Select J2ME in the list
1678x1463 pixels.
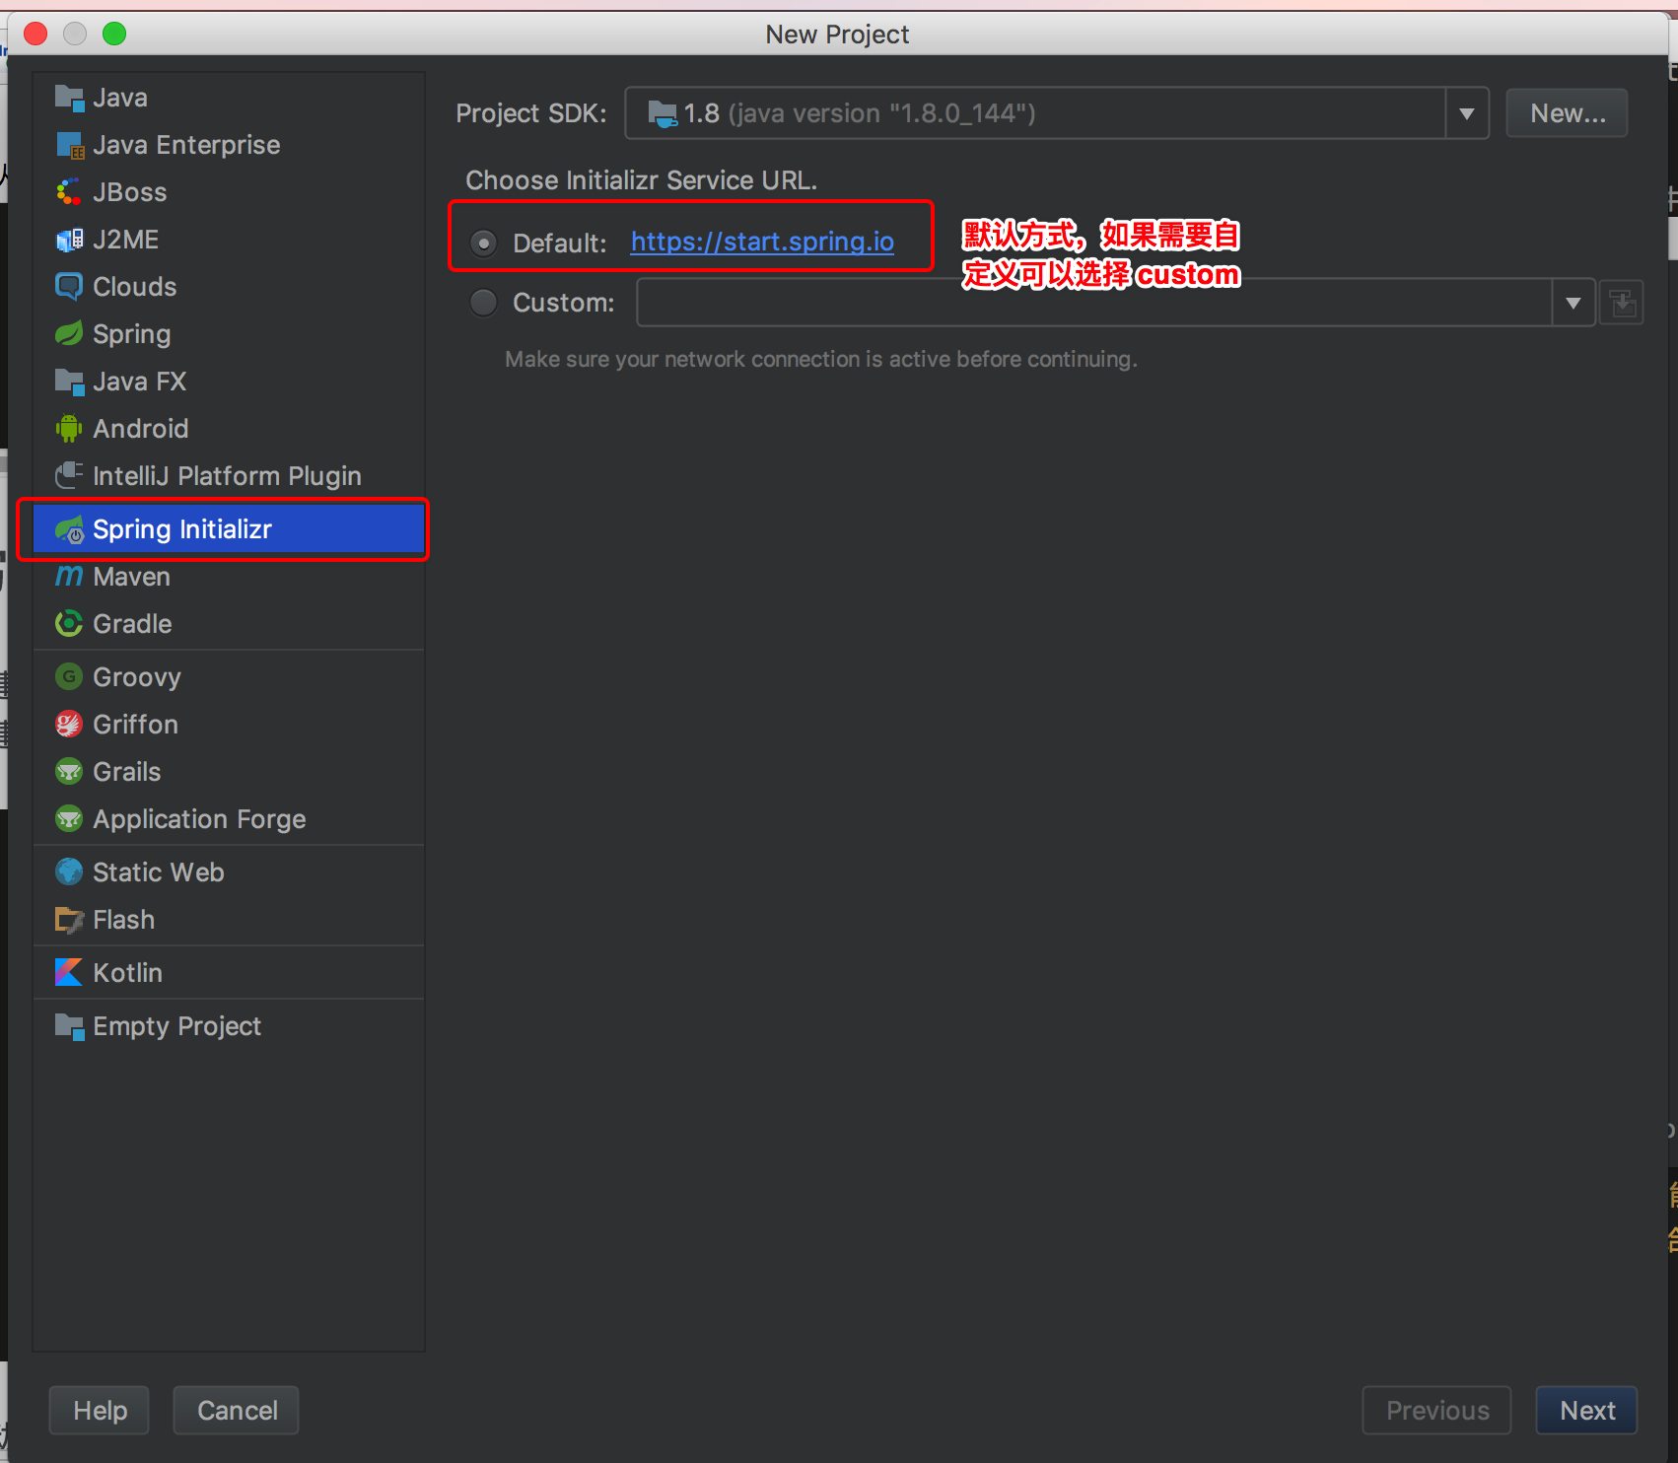(x=229, y=240)
